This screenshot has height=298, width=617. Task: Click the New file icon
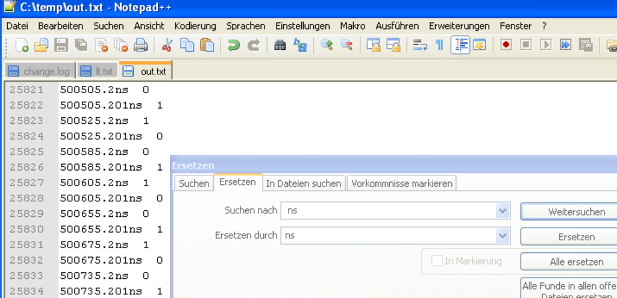(x=22, y=45)
